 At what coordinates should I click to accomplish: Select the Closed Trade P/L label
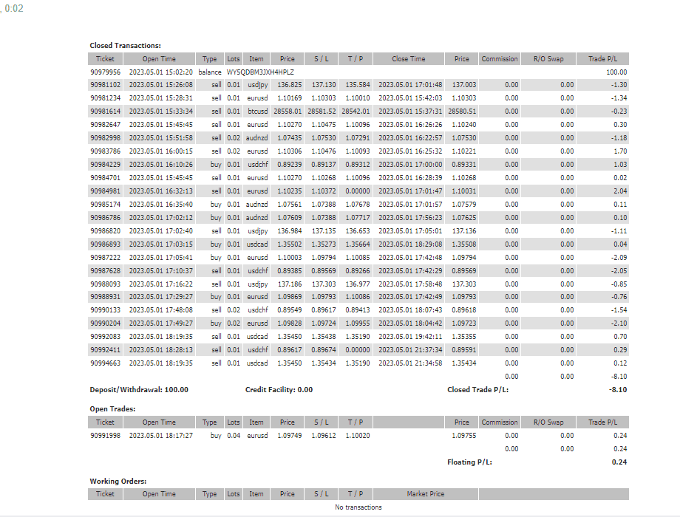click(477, 389)
